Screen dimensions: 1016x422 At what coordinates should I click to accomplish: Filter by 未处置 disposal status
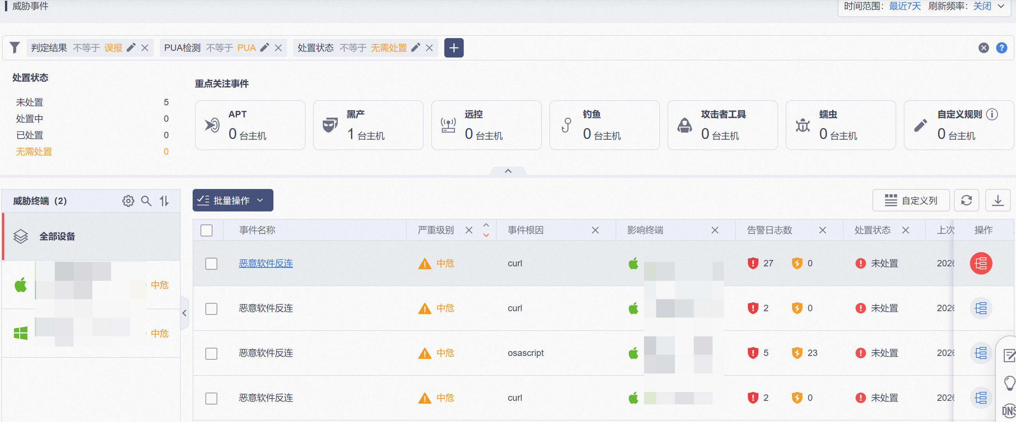30,102
